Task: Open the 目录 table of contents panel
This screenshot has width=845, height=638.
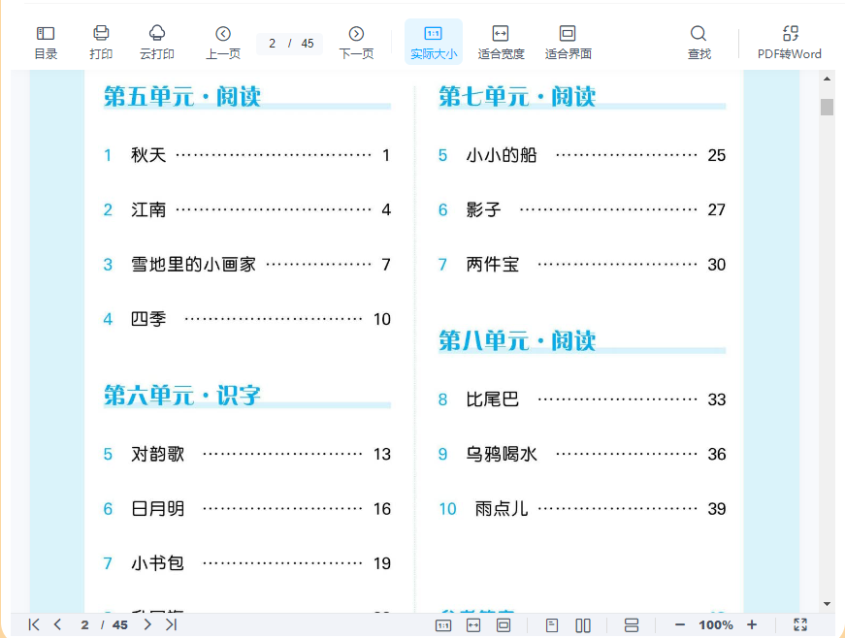Action: pos(46,42)
